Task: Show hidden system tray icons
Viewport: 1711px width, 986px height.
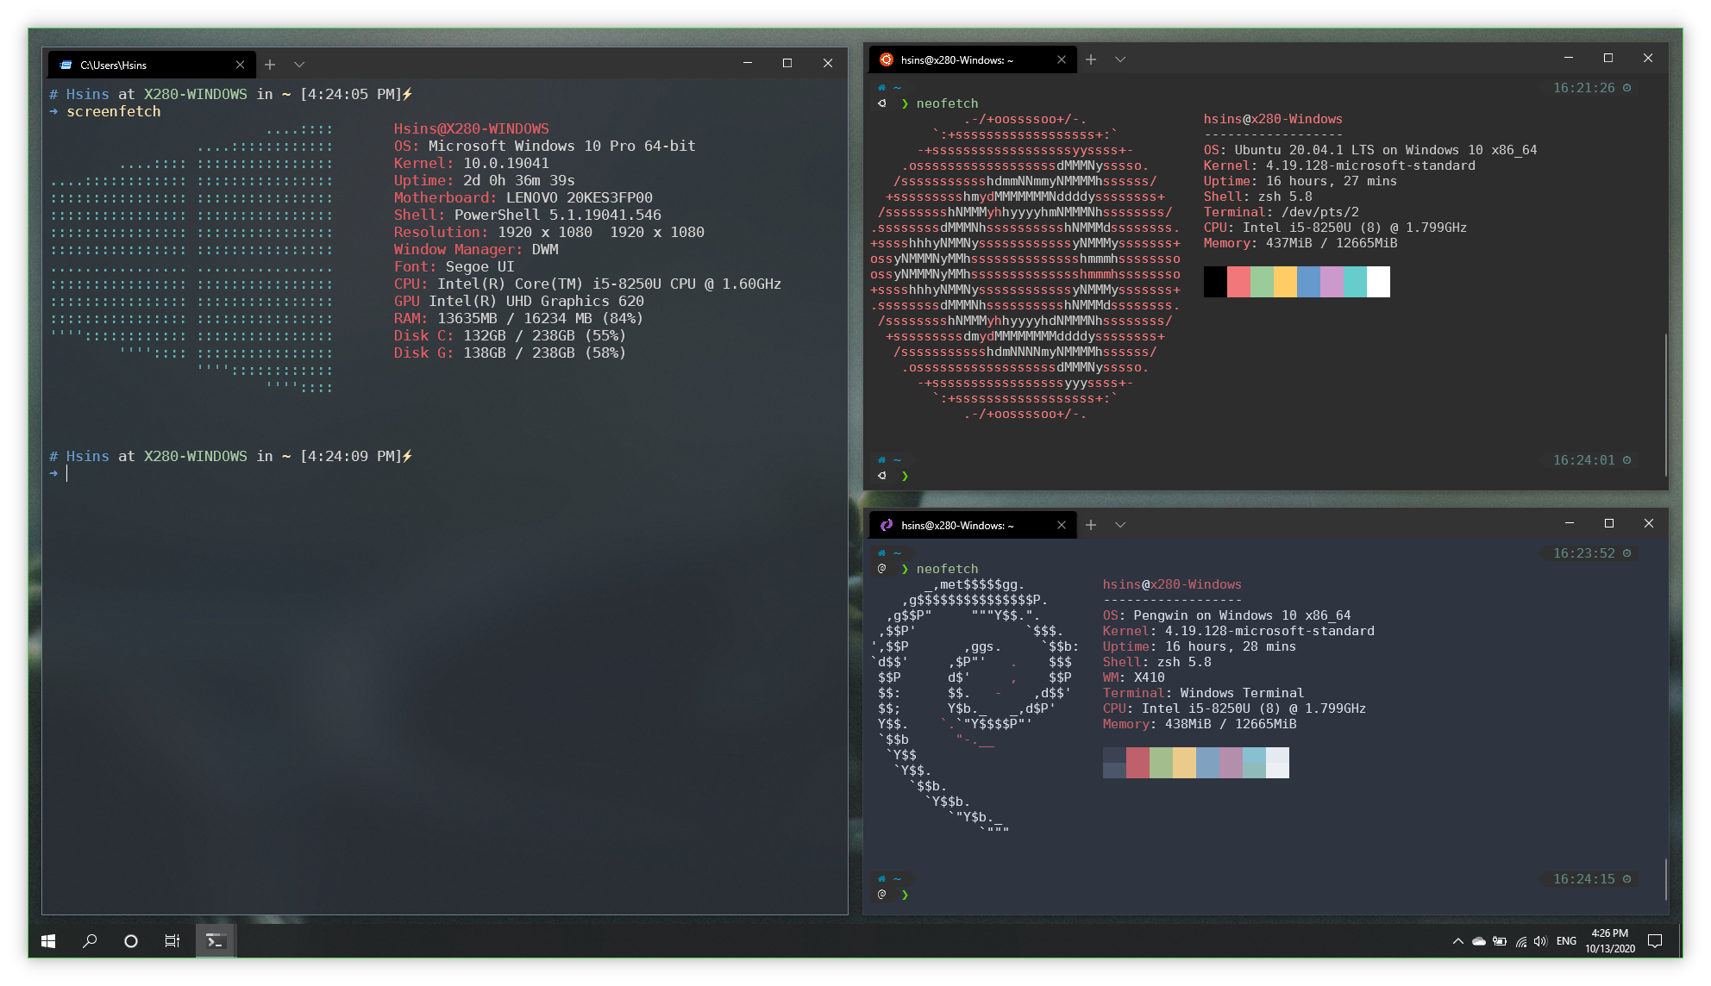Action: pos(1457,941)
